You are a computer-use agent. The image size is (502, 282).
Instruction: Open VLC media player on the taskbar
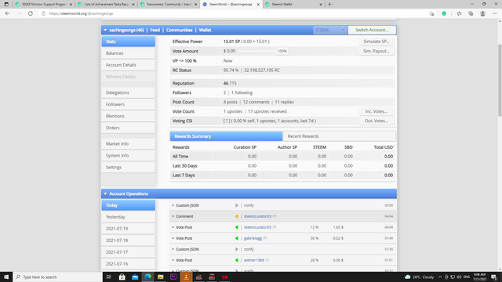coord(186,277)
